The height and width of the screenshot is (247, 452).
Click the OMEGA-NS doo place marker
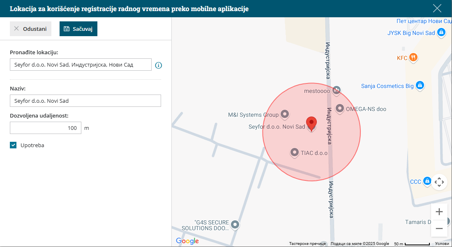click(340, 108)
